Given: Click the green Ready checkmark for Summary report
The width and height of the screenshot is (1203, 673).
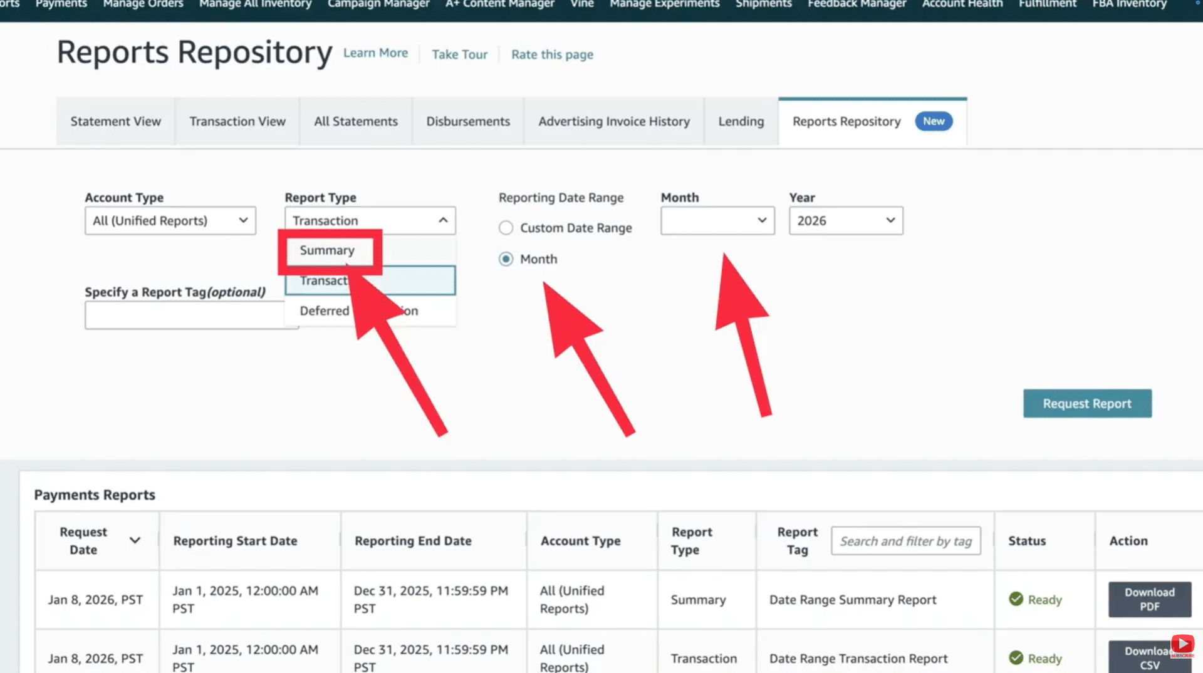Looking at the screenshot, I should (1016, 599).
